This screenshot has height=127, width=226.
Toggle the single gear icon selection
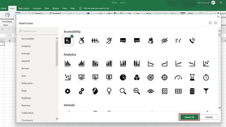pos(67,91)
